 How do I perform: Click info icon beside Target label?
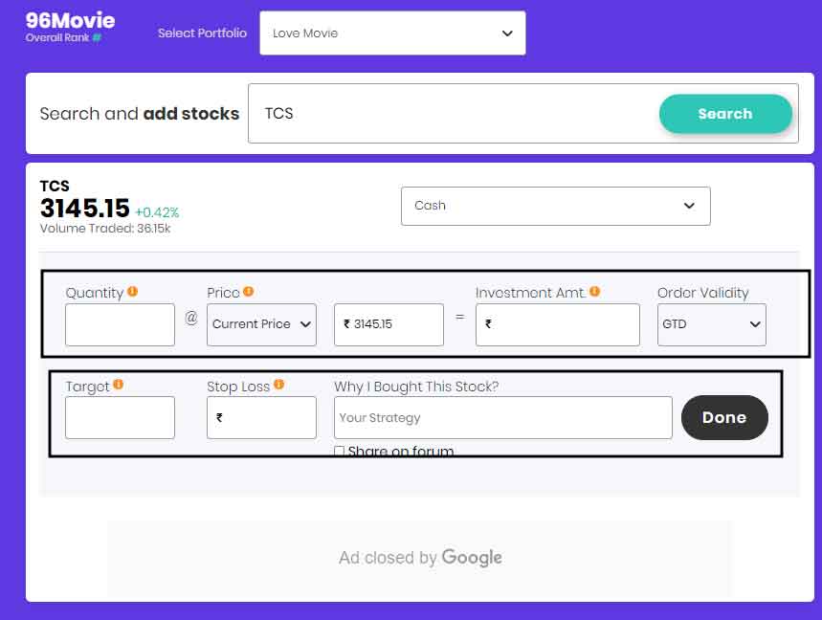click(x=118, y=385)
